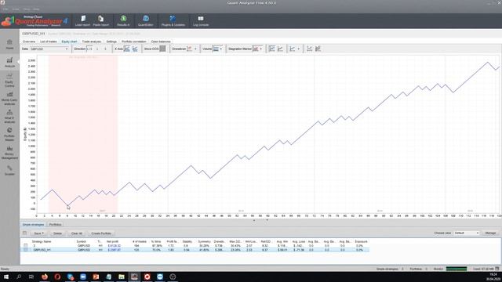Click the Drawdown chart icon
502x282 pixels.
[190, 49]
